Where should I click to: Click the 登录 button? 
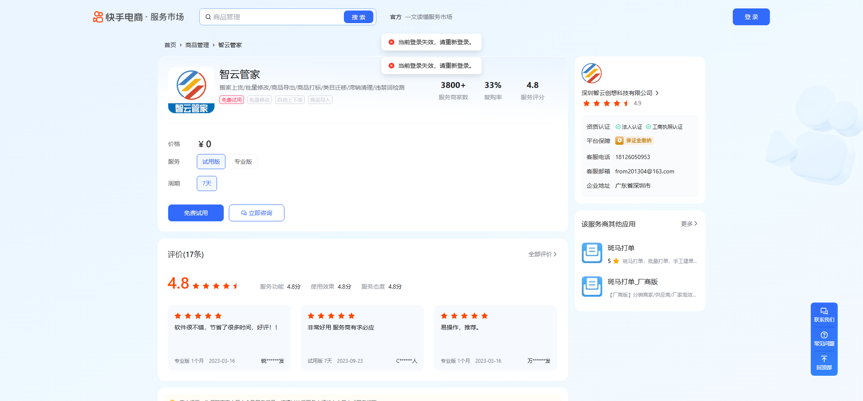click(x=751, y=17)
